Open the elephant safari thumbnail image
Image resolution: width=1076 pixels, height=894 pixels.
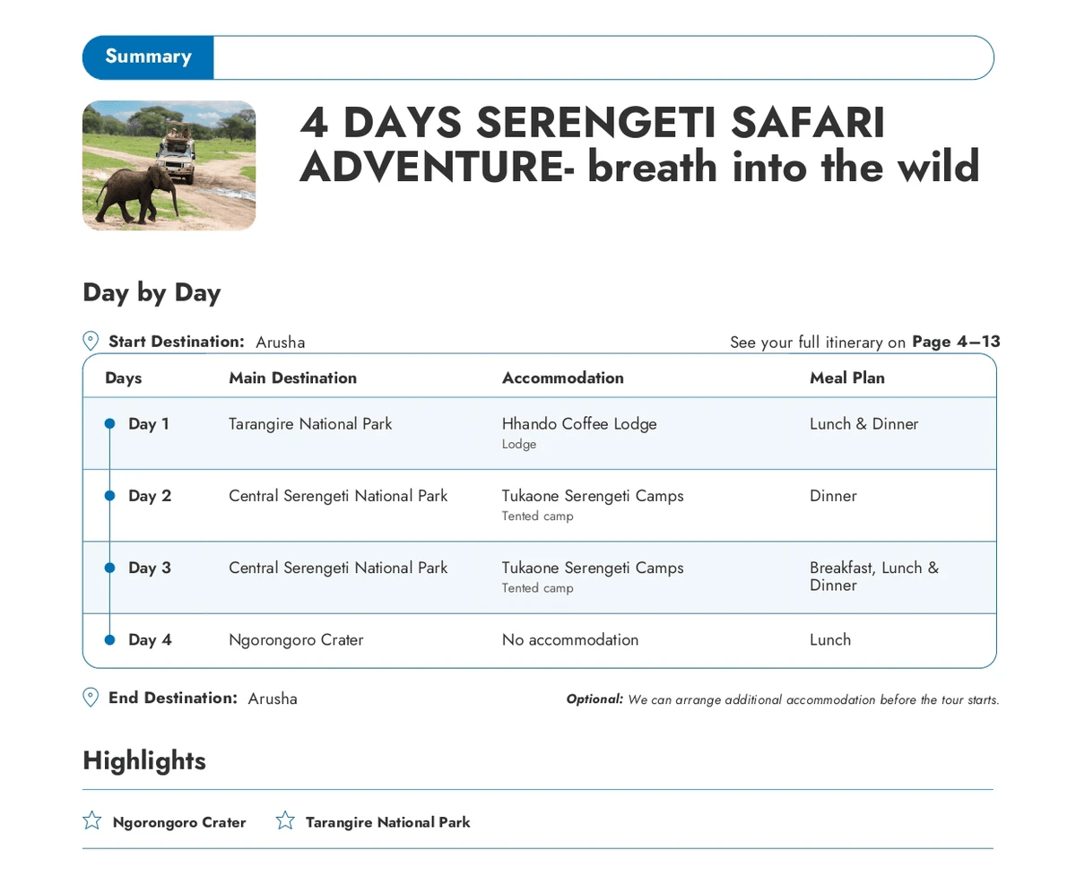(169, 166)
